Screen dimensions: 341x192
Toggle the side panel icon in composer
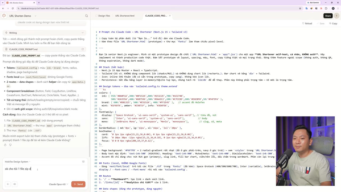pyautogui.click(x=83, y=162)
